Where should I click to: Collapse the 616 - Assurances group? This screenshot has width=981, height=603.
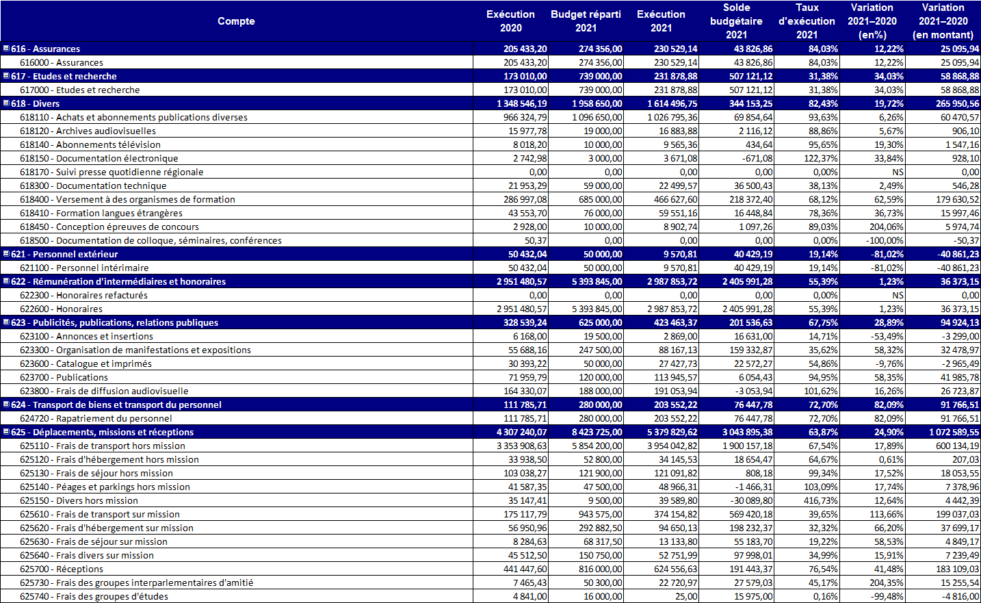point(6,49)
